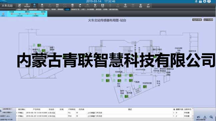Open the PSD platform door icon
216x121 pixels.
point(103,6)
